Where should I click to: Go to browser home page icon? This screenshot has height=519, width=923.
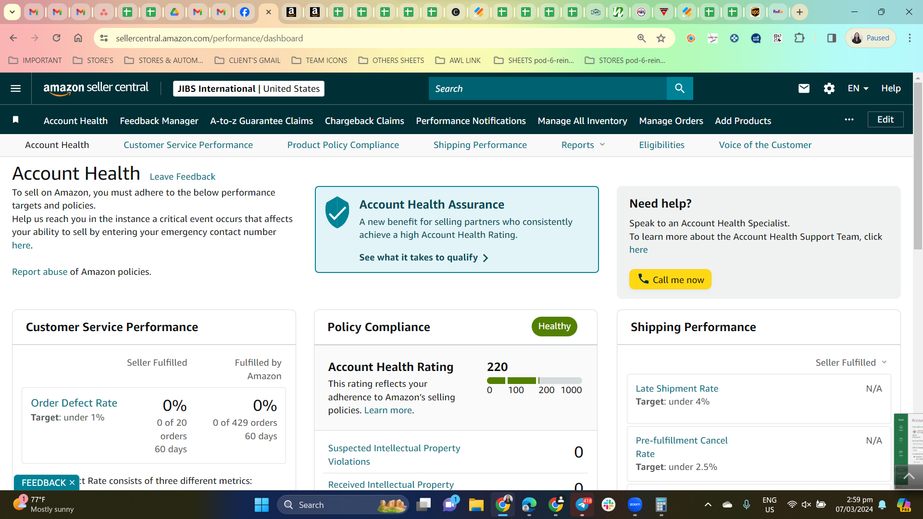[x=78, y=38]
